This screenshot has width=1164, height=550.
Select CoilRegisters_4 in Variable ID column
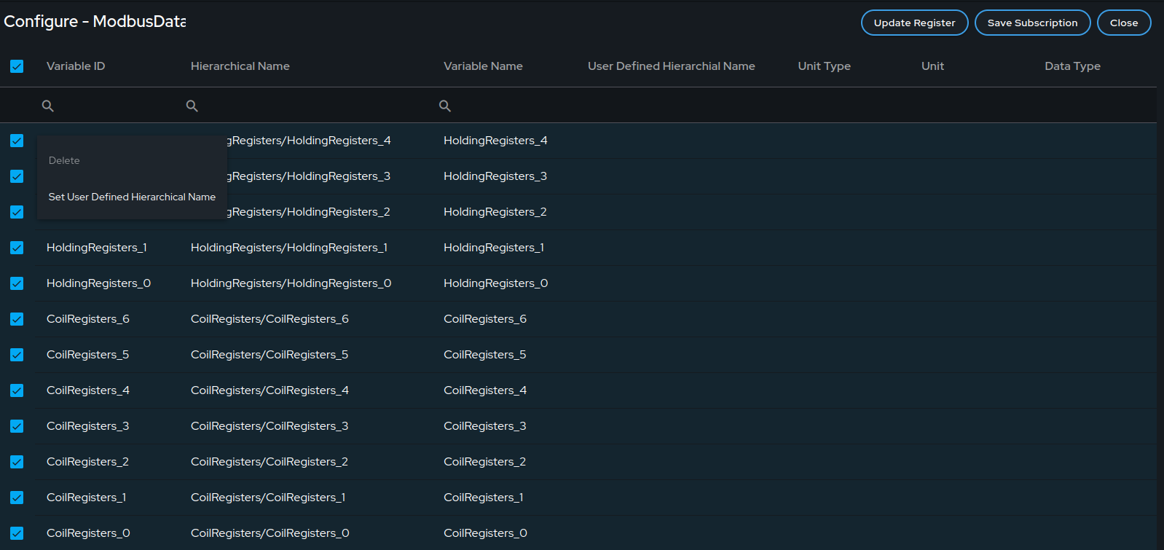click(88, 390)
